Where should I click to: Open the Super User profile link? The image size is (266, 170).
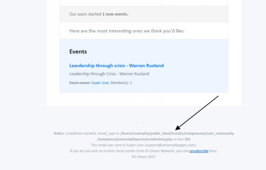100,83
